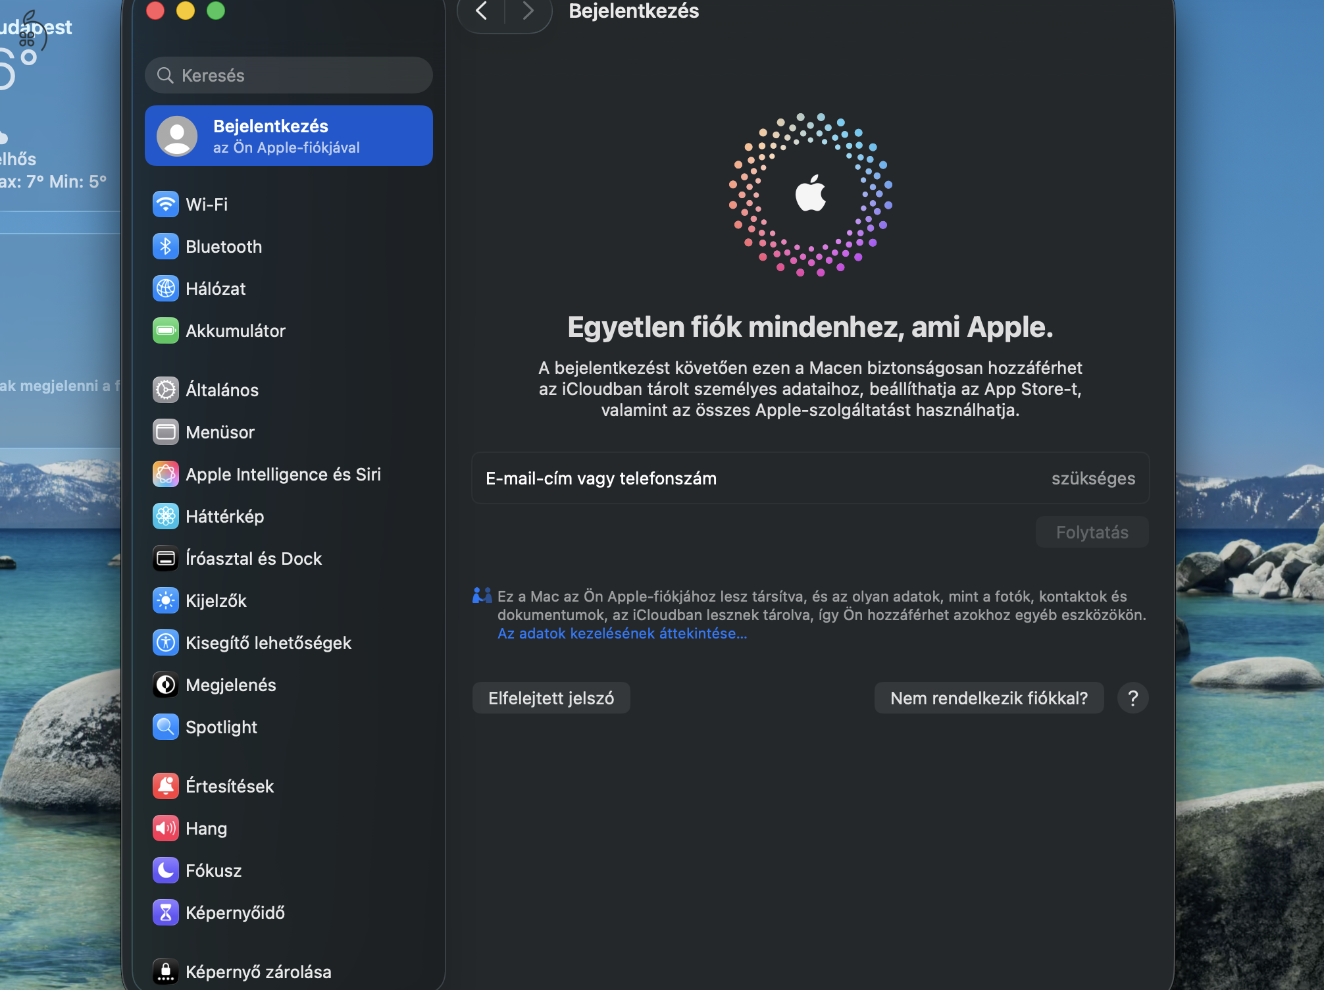The width and height of the screenshot is (1324, 990).
Task: Open Hálózat network globe icon
Action: [165, 288]
